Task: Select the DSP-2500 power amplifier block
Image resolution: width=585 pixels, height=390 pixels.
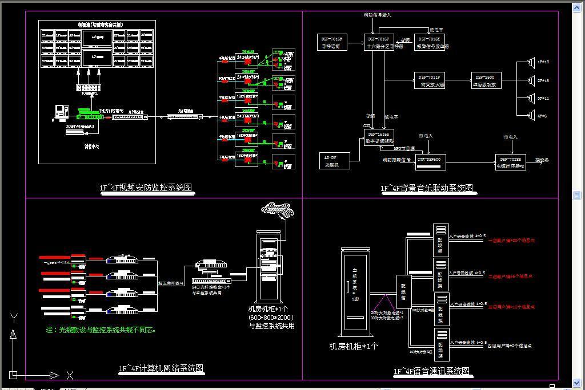Action: (487, 81)
